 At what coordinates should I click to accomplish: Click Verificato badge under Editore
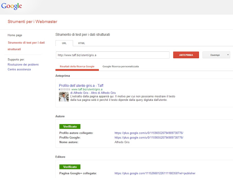coord(70,167)
